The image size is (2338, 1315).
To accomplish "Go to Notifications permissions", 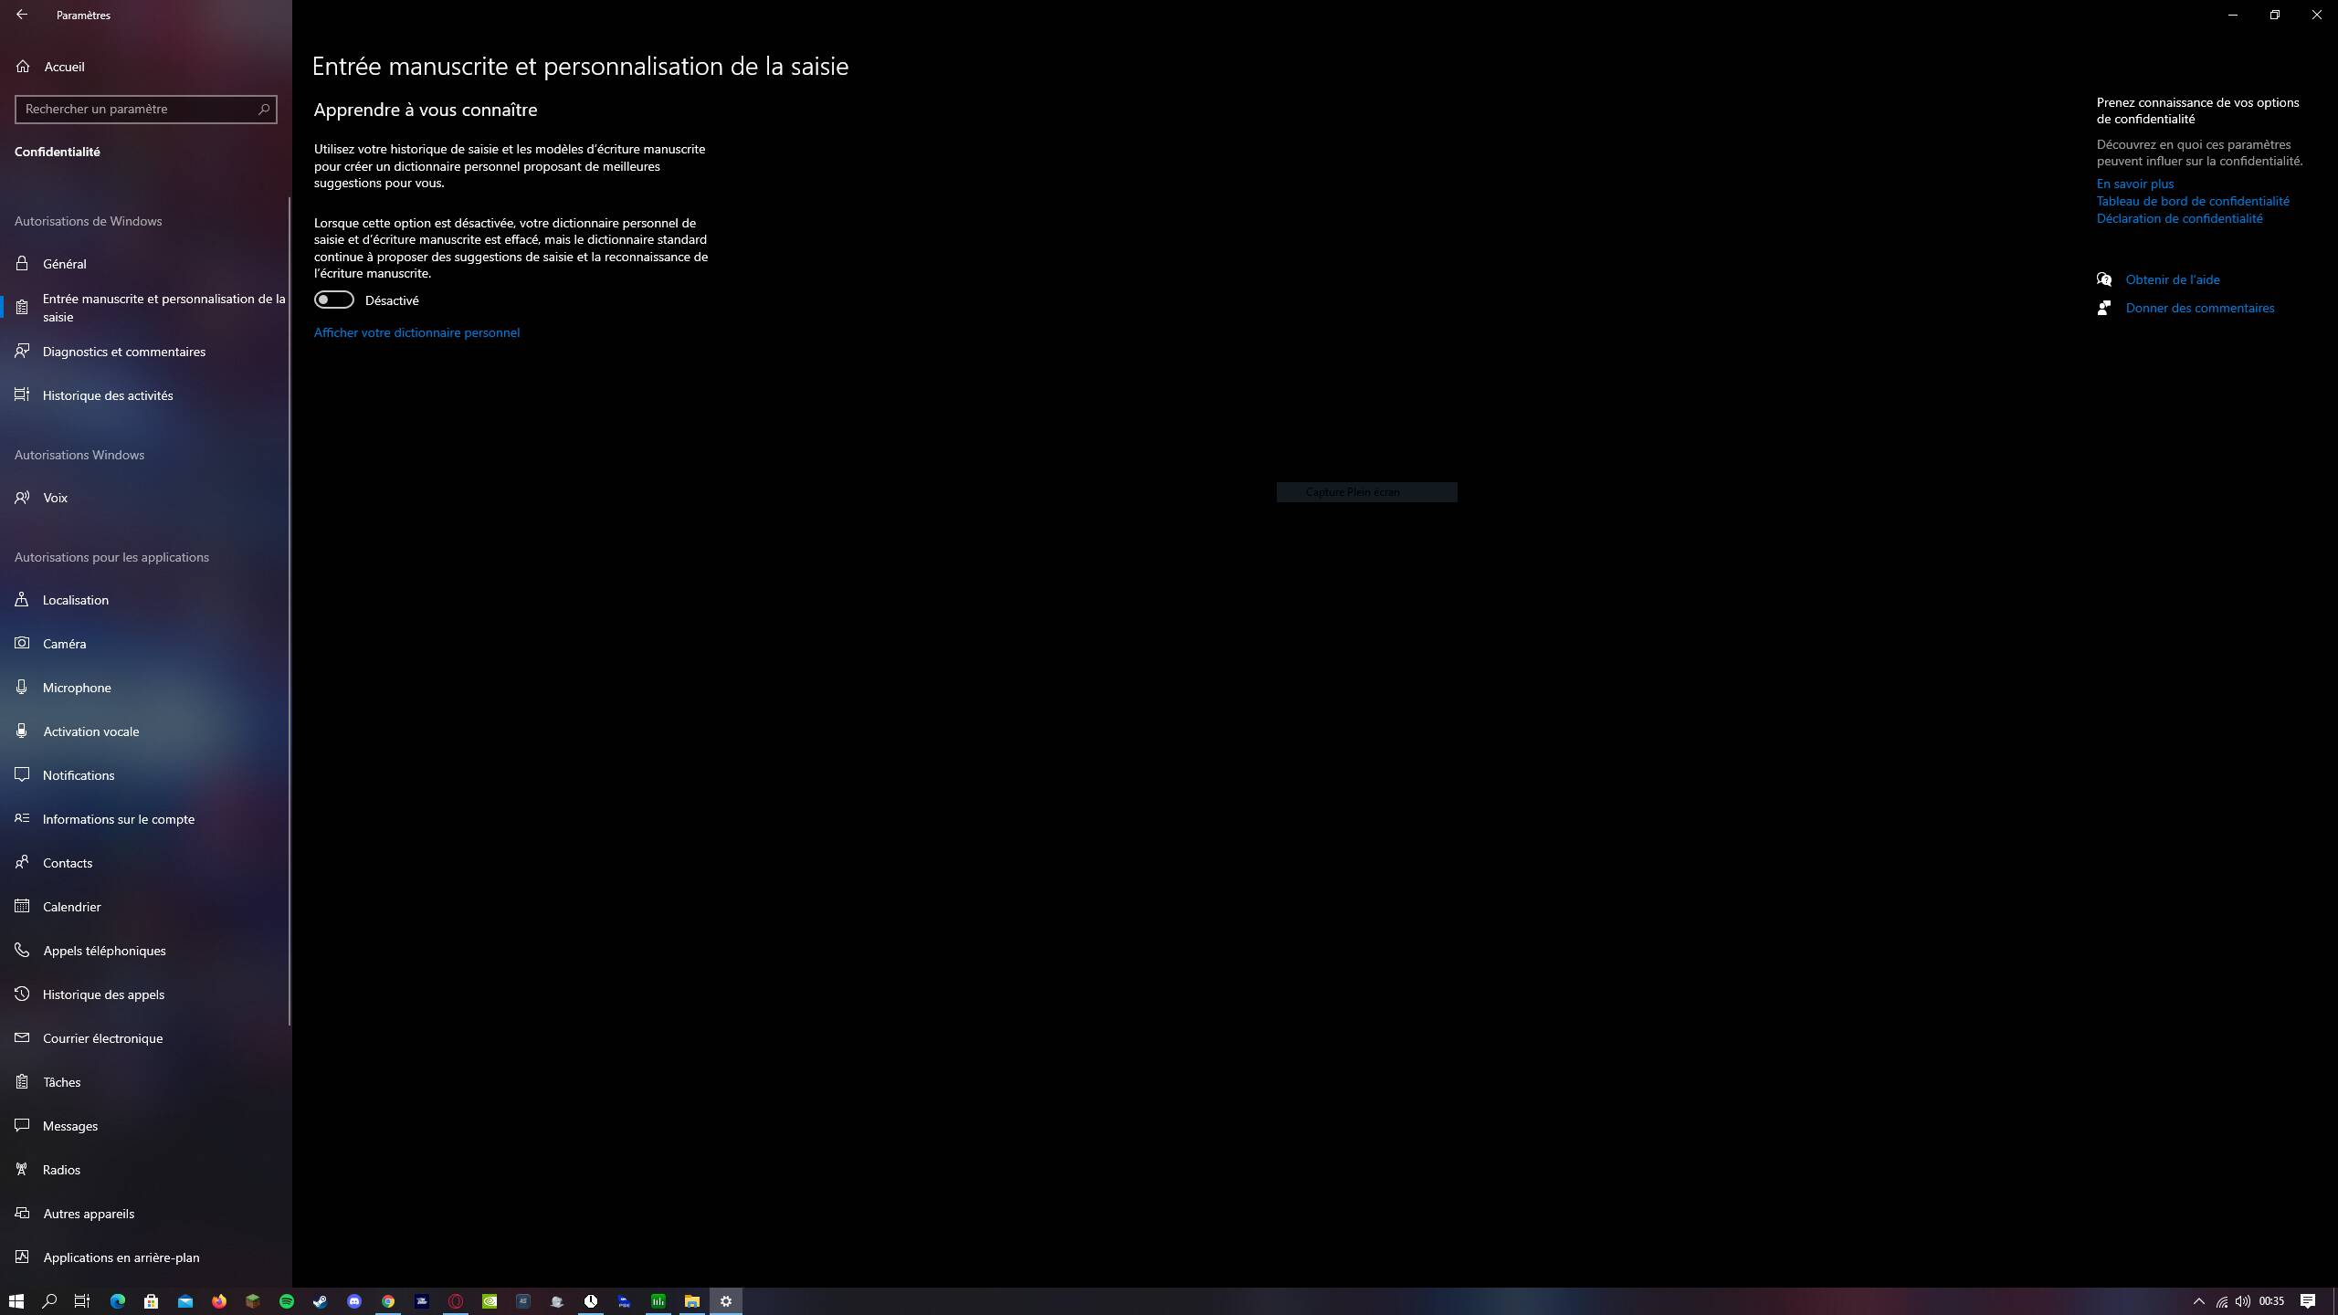I will point(79,775).
